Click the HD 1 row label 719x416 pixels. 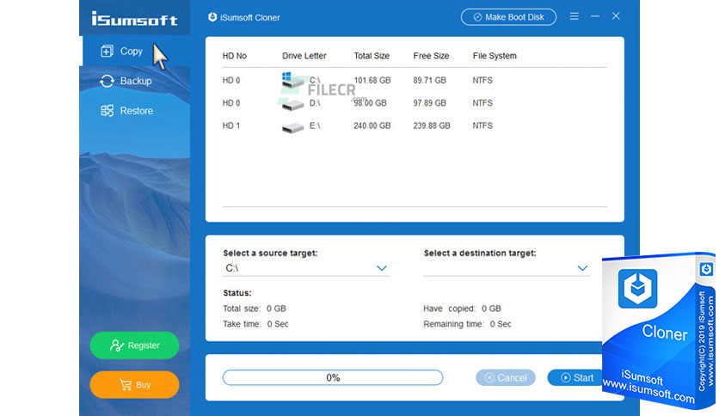(x=231, y=125)
